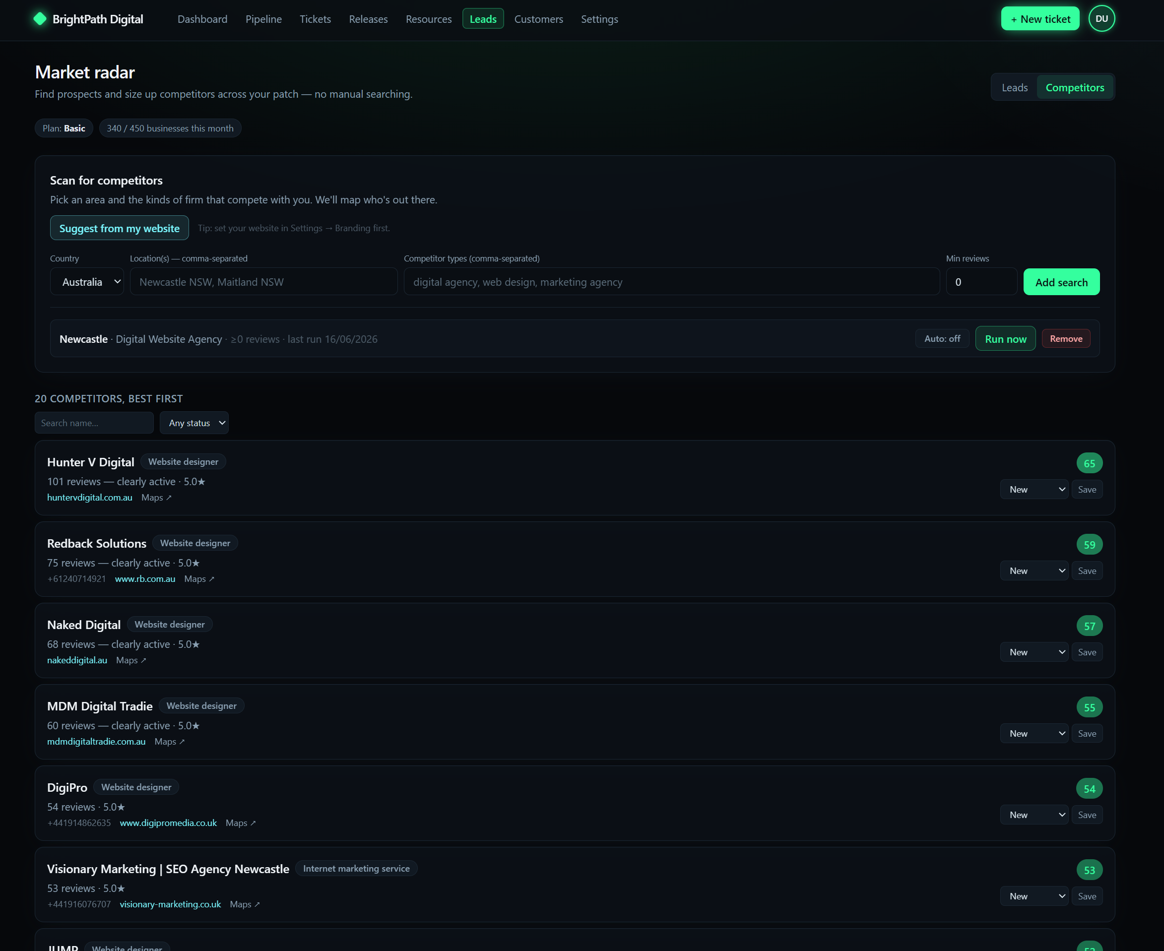This screenshot has width=1164, height=951.
Task: Click the +441916076707 phone number
Action: coord(79,904)
